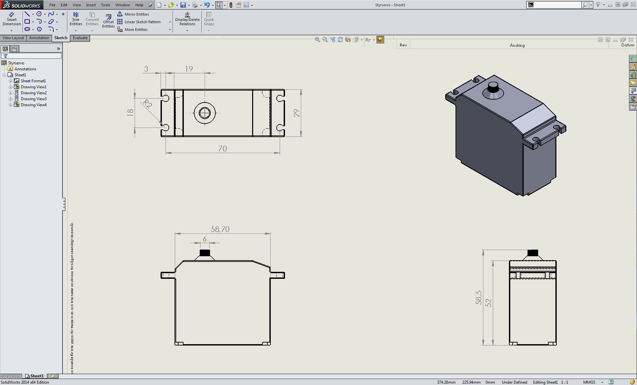Open Move Entities dropdown arrow

click(x=170, y=30)
